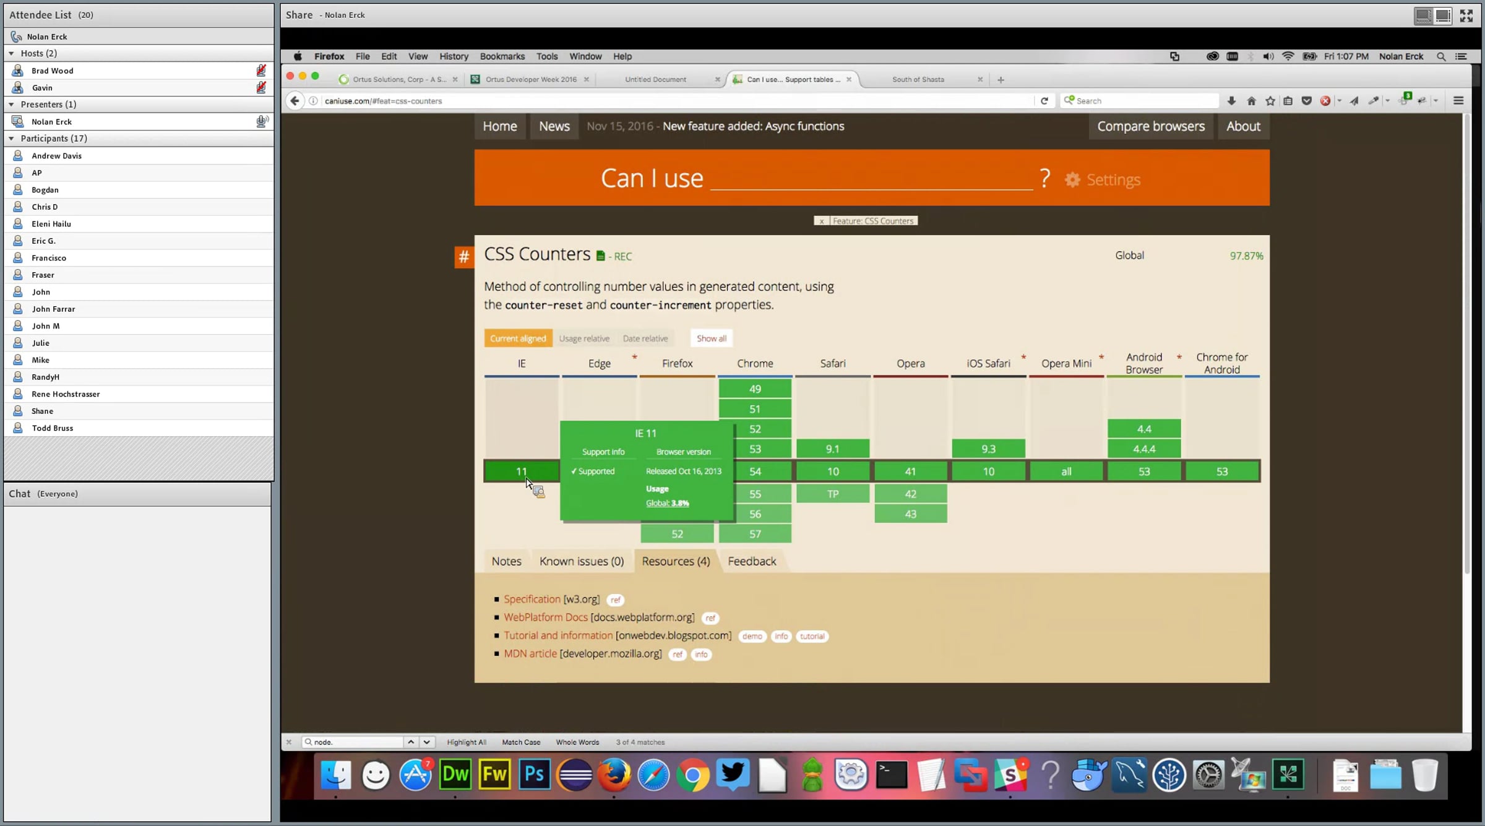Open Firefox downloads arrow icon
1485x826 pixels.
coord(1231,101)
